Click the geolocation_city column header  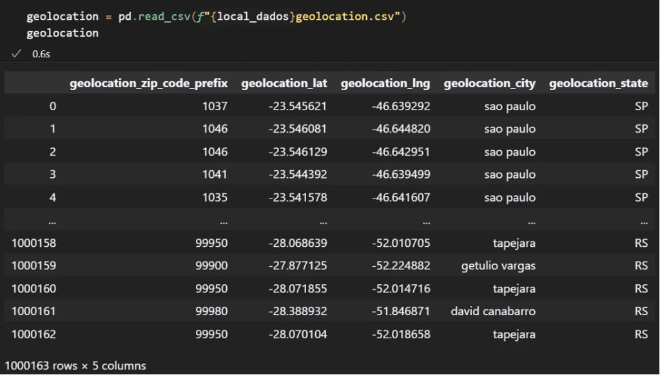click(490, 83)
